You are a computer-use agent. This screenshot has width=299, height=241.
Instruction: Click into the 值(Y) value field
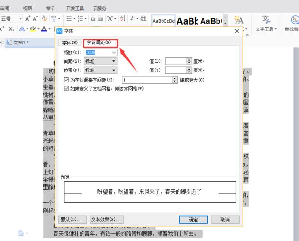176,70
